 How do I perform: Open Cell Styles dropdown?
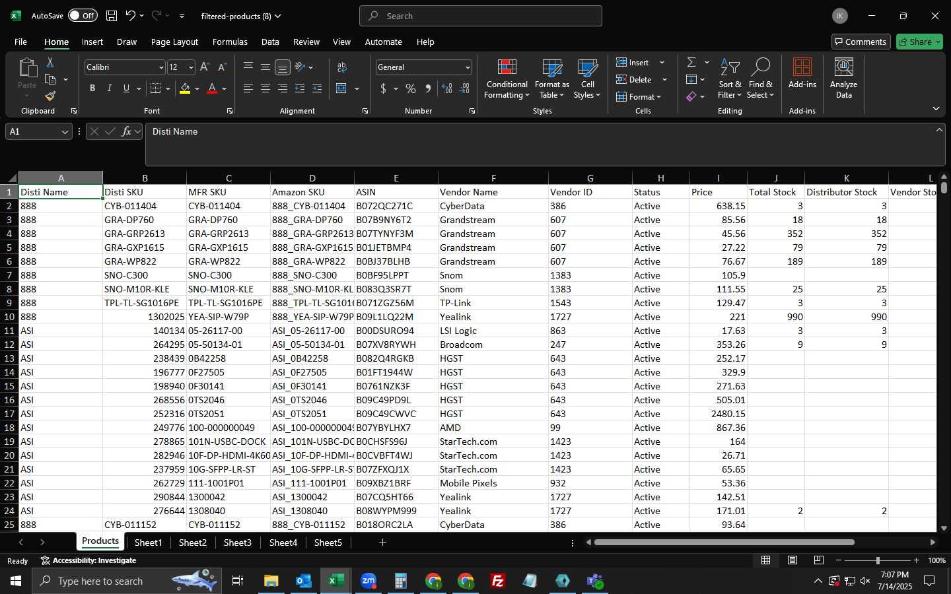point(587,79)
